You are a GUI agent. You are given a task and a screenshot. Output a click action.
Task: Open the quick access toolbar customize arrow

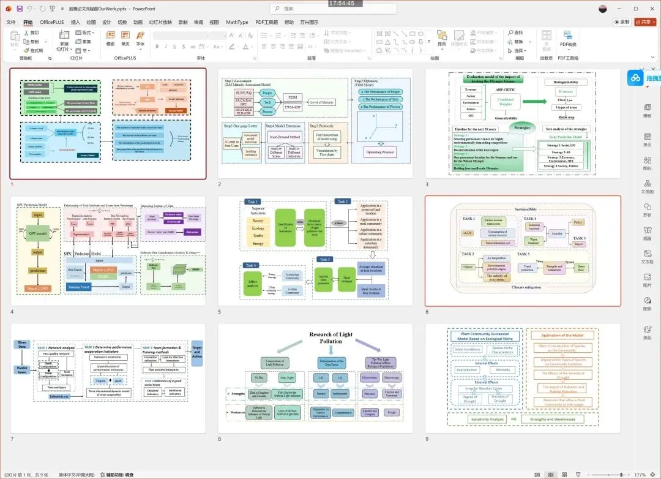(x=62, y=9)
